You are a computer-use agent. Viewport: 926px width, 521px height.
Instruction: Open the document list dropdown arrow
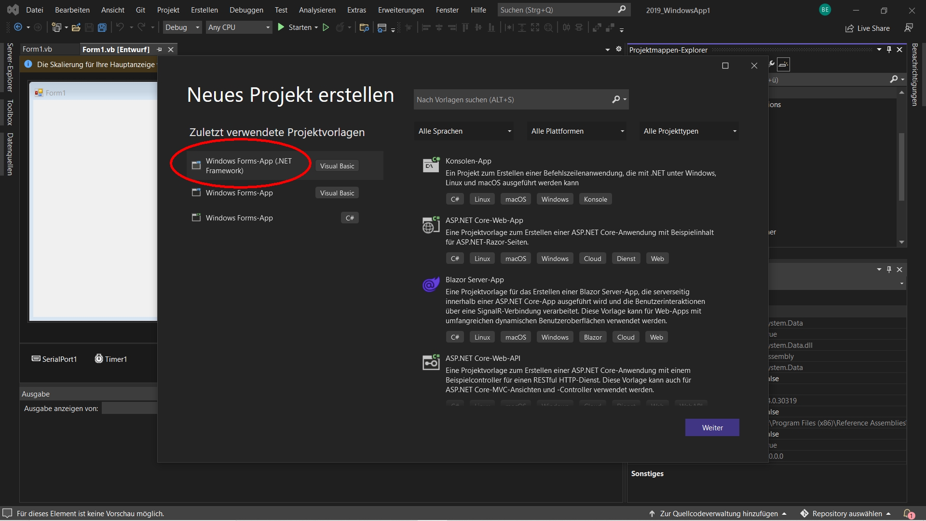coord(608,50)
